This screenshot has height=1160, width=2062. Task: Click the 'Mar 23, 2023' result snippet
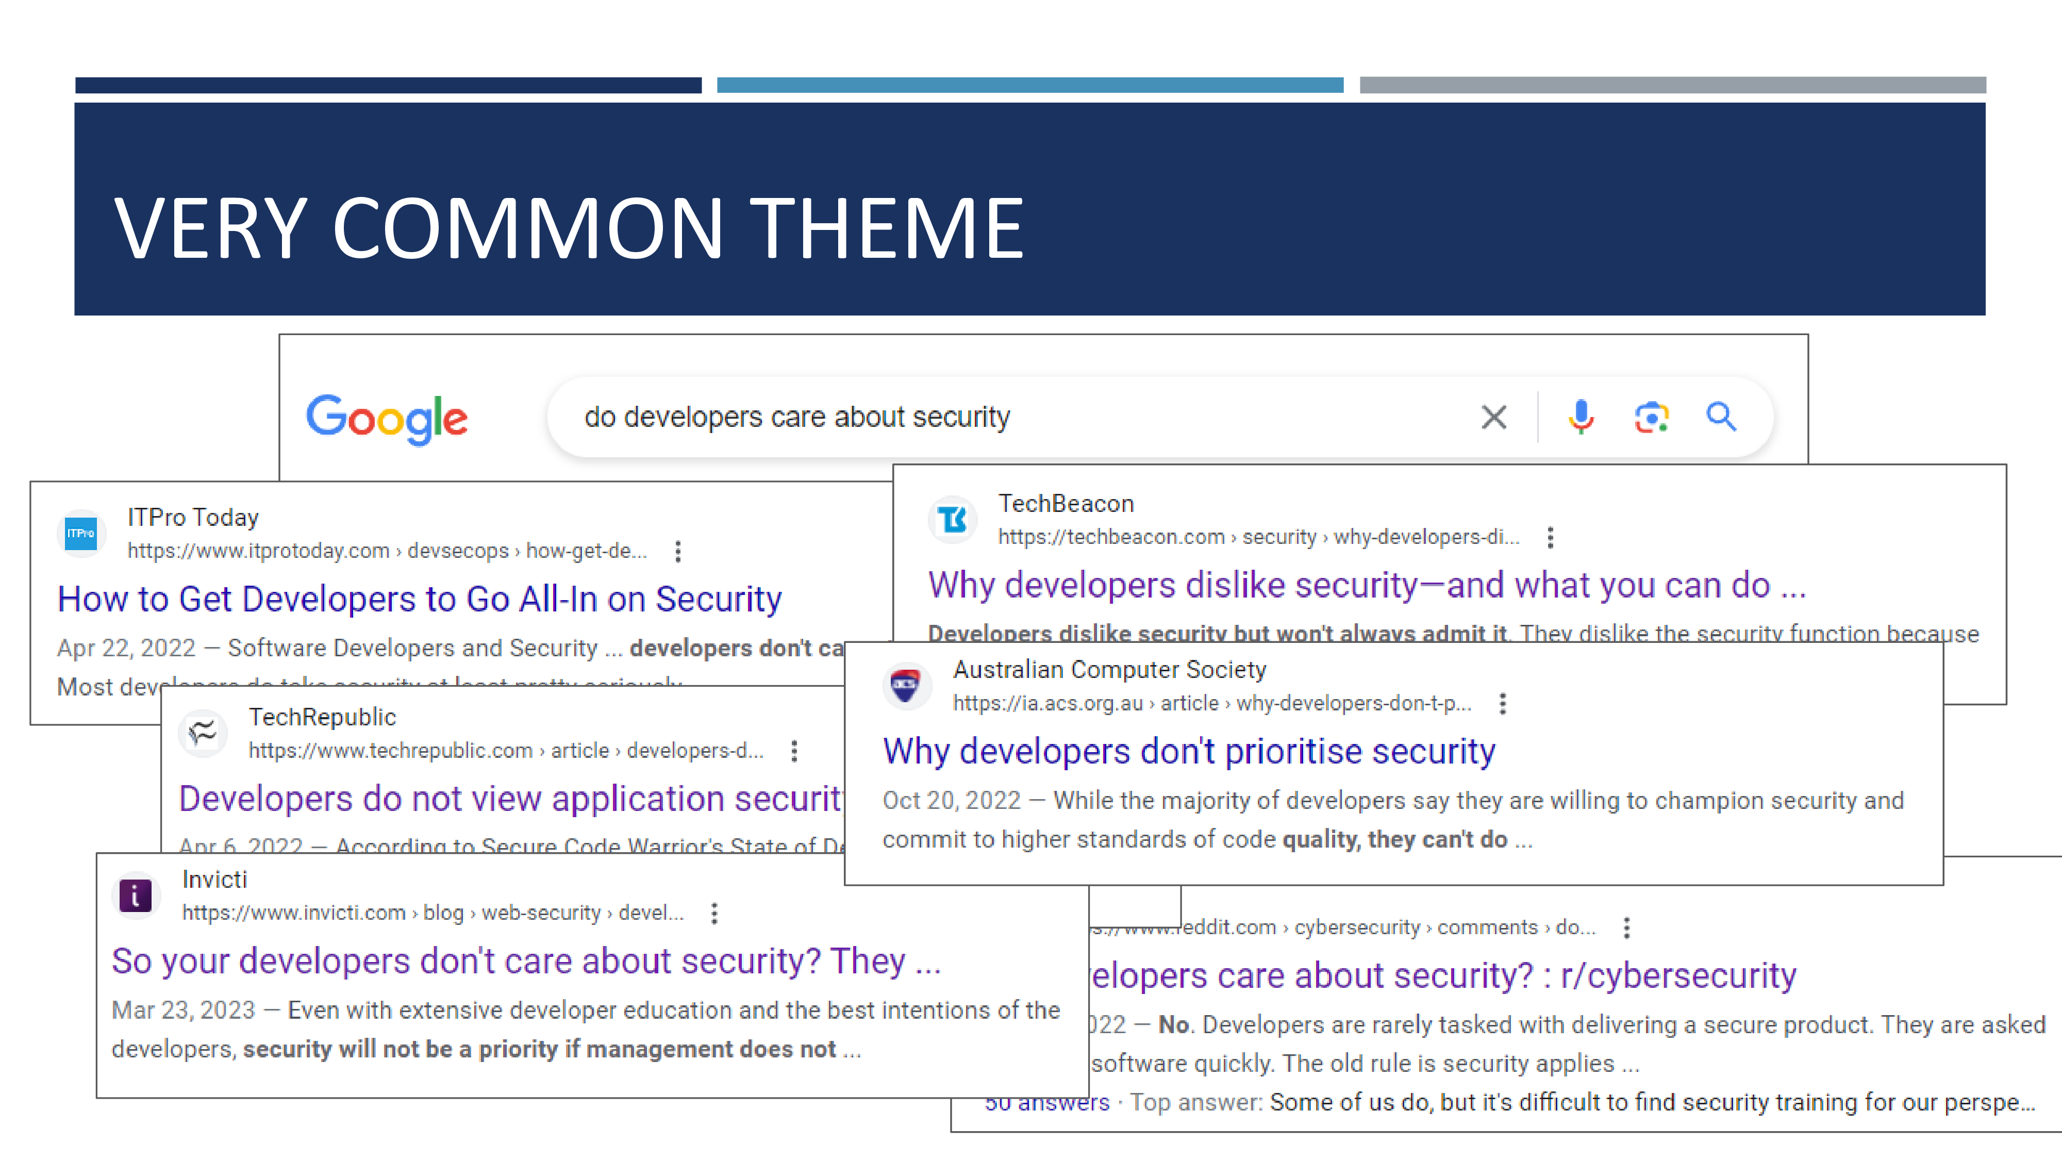point(586,1030)
